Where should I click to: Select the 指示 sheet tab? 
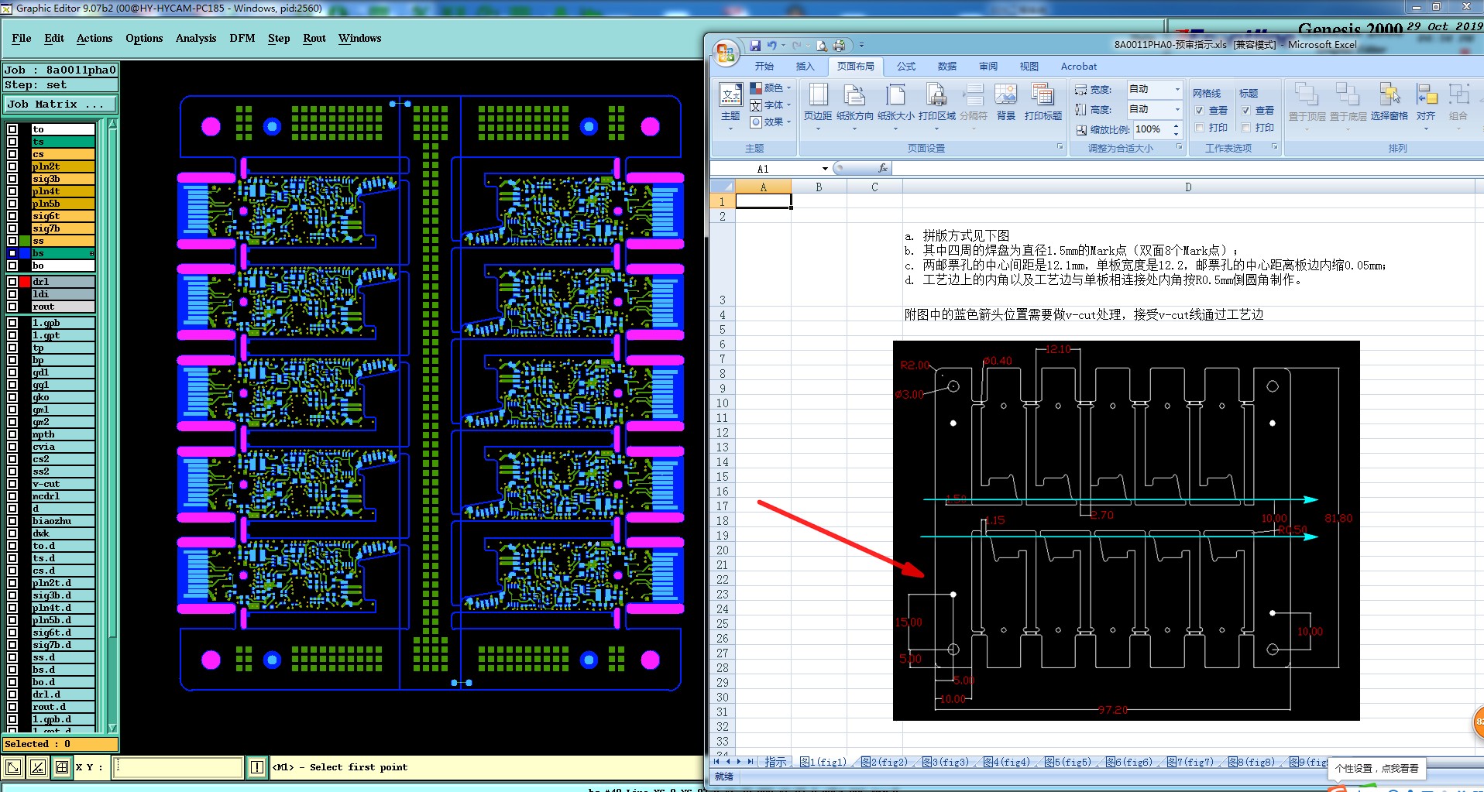pos(775,762)
